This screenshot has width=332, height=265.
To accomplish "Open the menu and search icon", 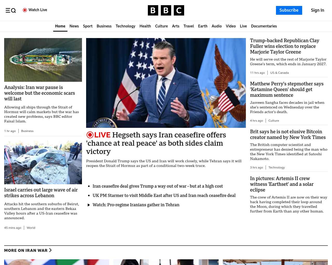I will coord(11,10).
